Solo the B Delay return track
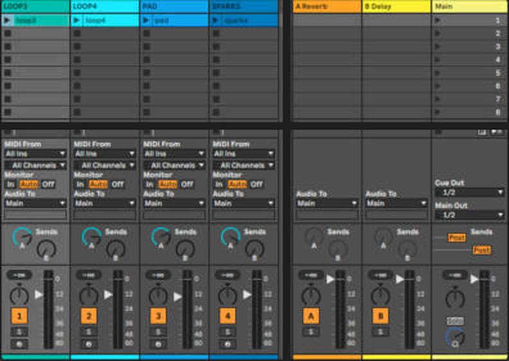Image resolution: width=509 pixels, height=361 pixels. (380, 332)
